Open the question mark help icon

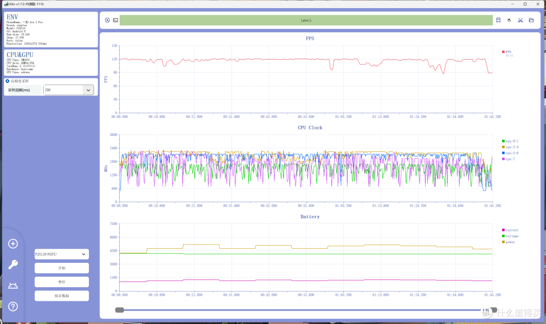tap(13, 307)
